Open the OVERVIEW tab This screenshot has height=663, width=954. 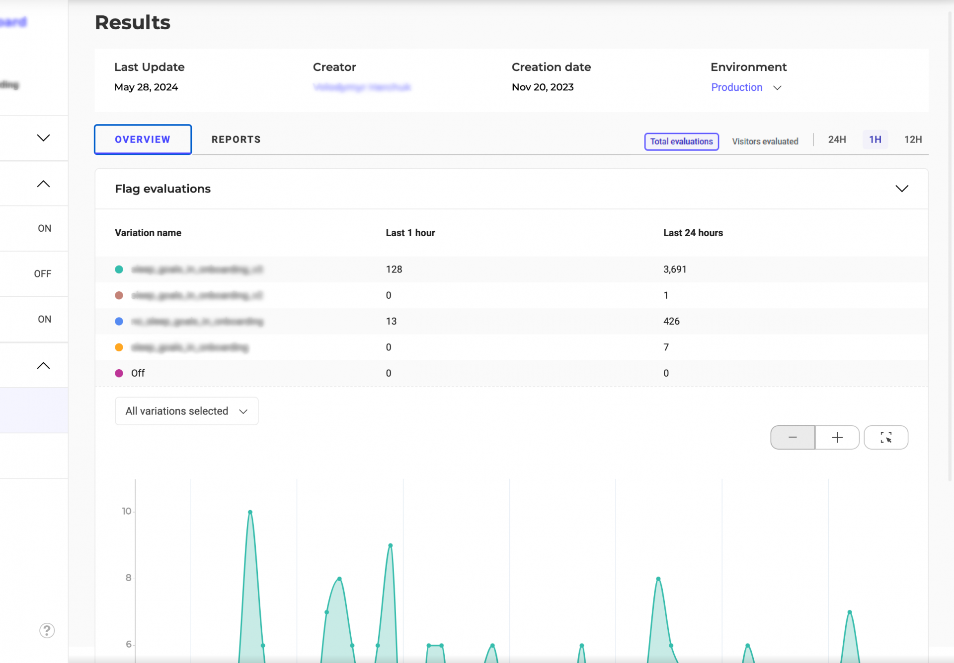tap(143, 139)
